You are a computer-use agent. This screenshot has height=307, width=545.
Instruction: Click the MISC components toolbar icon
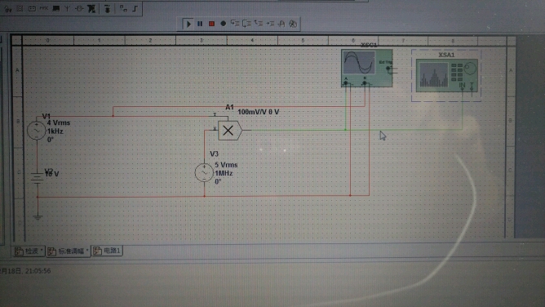(x=44, y=8)
